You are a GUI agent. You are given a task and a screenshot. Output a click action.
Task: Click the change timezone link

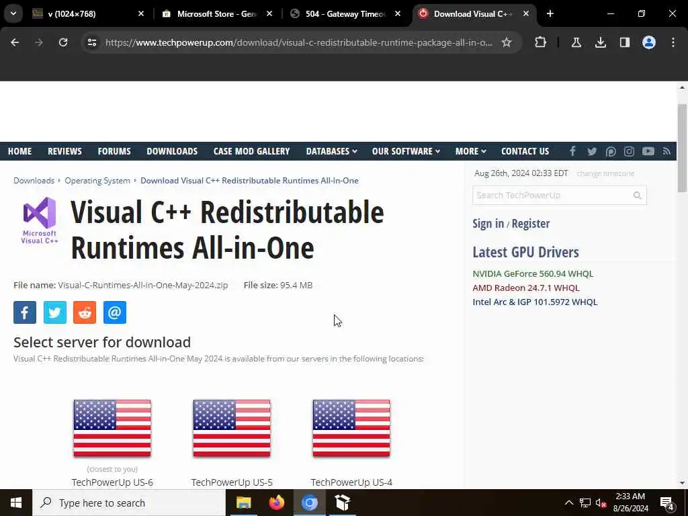(605, 174)
